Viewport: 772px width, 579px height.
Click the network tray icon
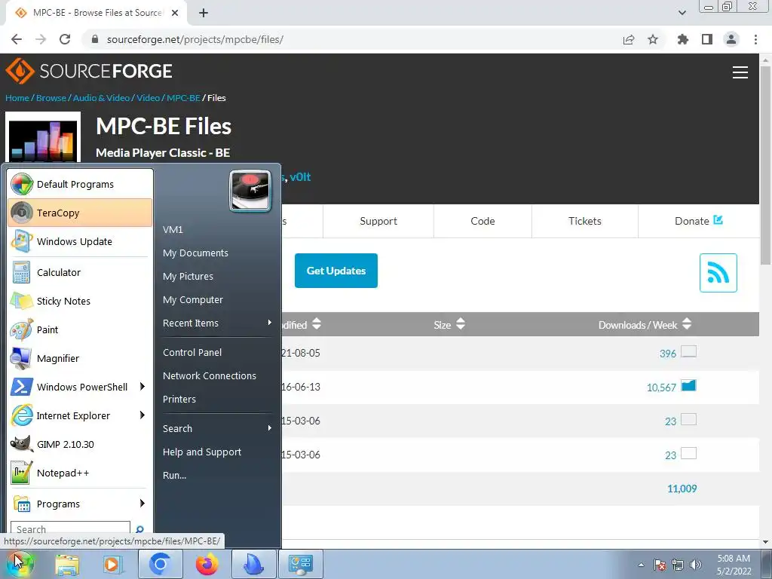678,565
